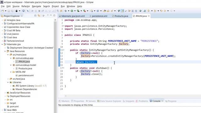Click the Coverage launch icon
The width and height of the screenshot is (201, 113).
click(78, 11)
